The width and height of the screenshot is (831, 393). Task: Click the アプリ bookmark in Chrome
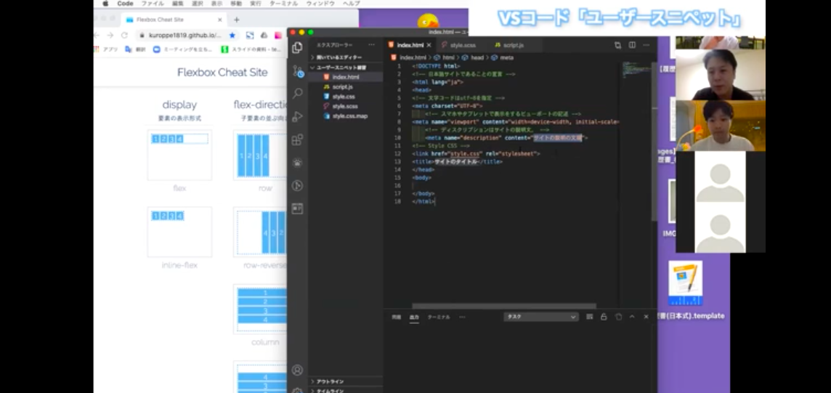coord(106,49)
